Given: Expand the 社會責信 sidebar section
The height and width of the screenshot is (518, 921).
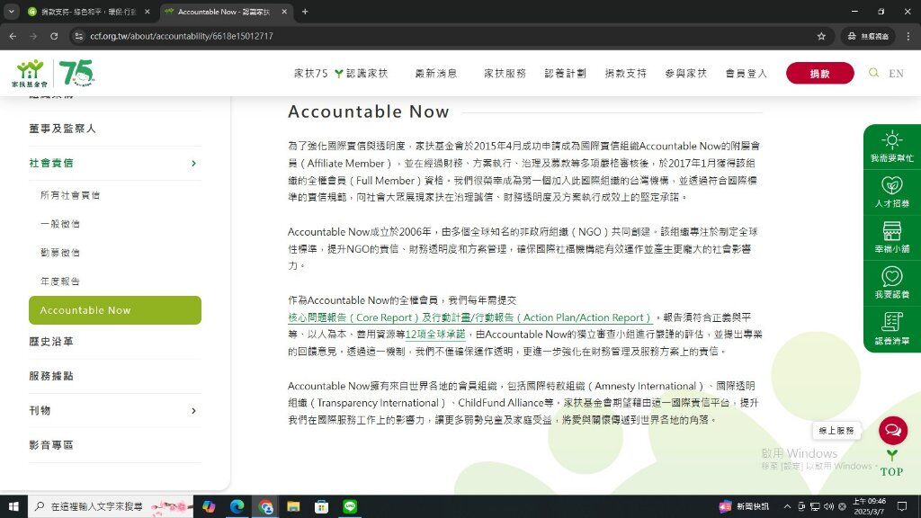Looking at the screenshot, I should pos(193,164).
